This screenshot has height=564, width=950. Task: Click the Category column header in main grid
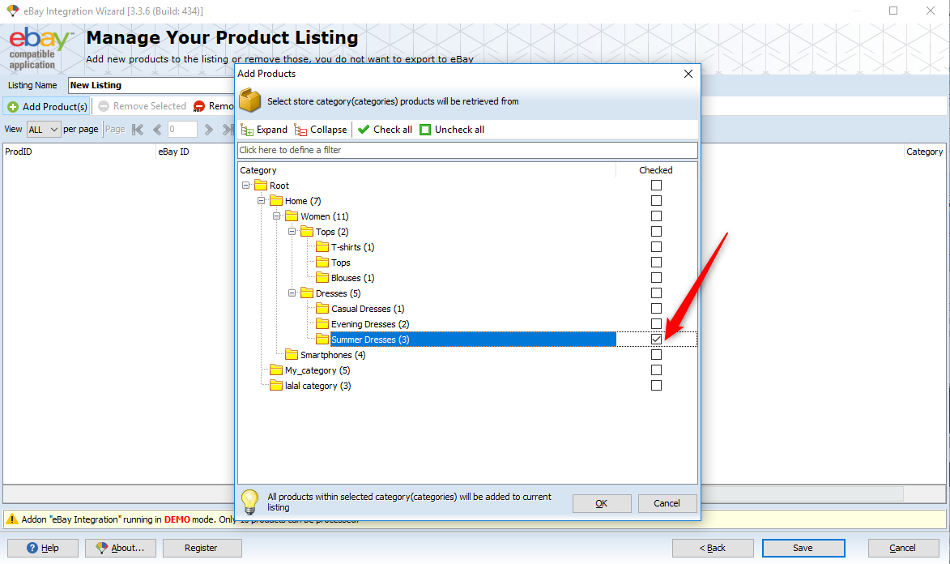point(925,152)
